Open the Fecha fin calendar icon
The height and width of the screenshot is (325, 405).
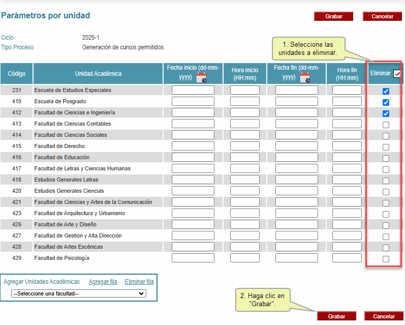[x=305, y=77]
